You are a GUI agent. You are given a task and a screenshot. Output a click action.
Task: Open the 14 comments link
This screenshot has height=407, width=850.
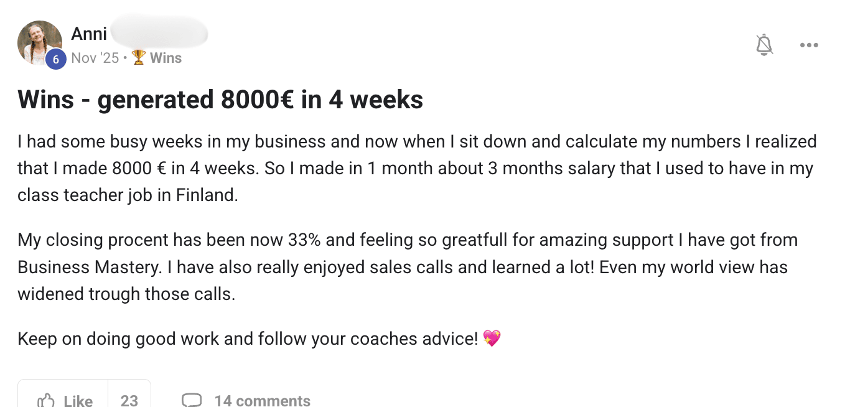[x=262, y=400]
